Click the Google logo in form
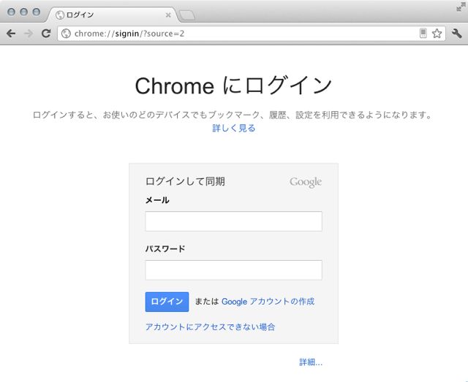Image resolution: width=468 pixels, height=382 pixels. [x=306, y=182]
